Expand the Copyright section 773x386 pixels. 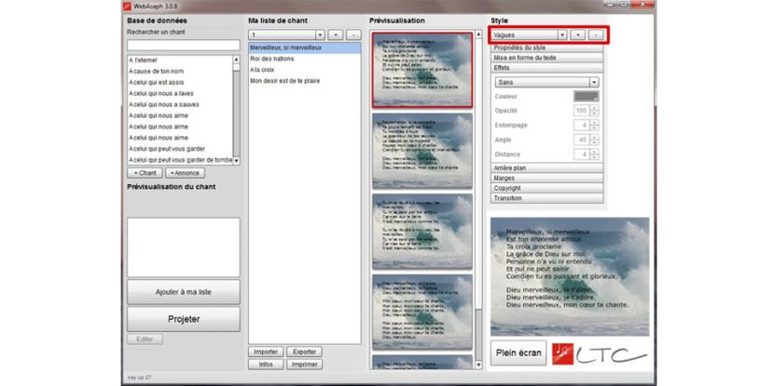click(546, 188)
